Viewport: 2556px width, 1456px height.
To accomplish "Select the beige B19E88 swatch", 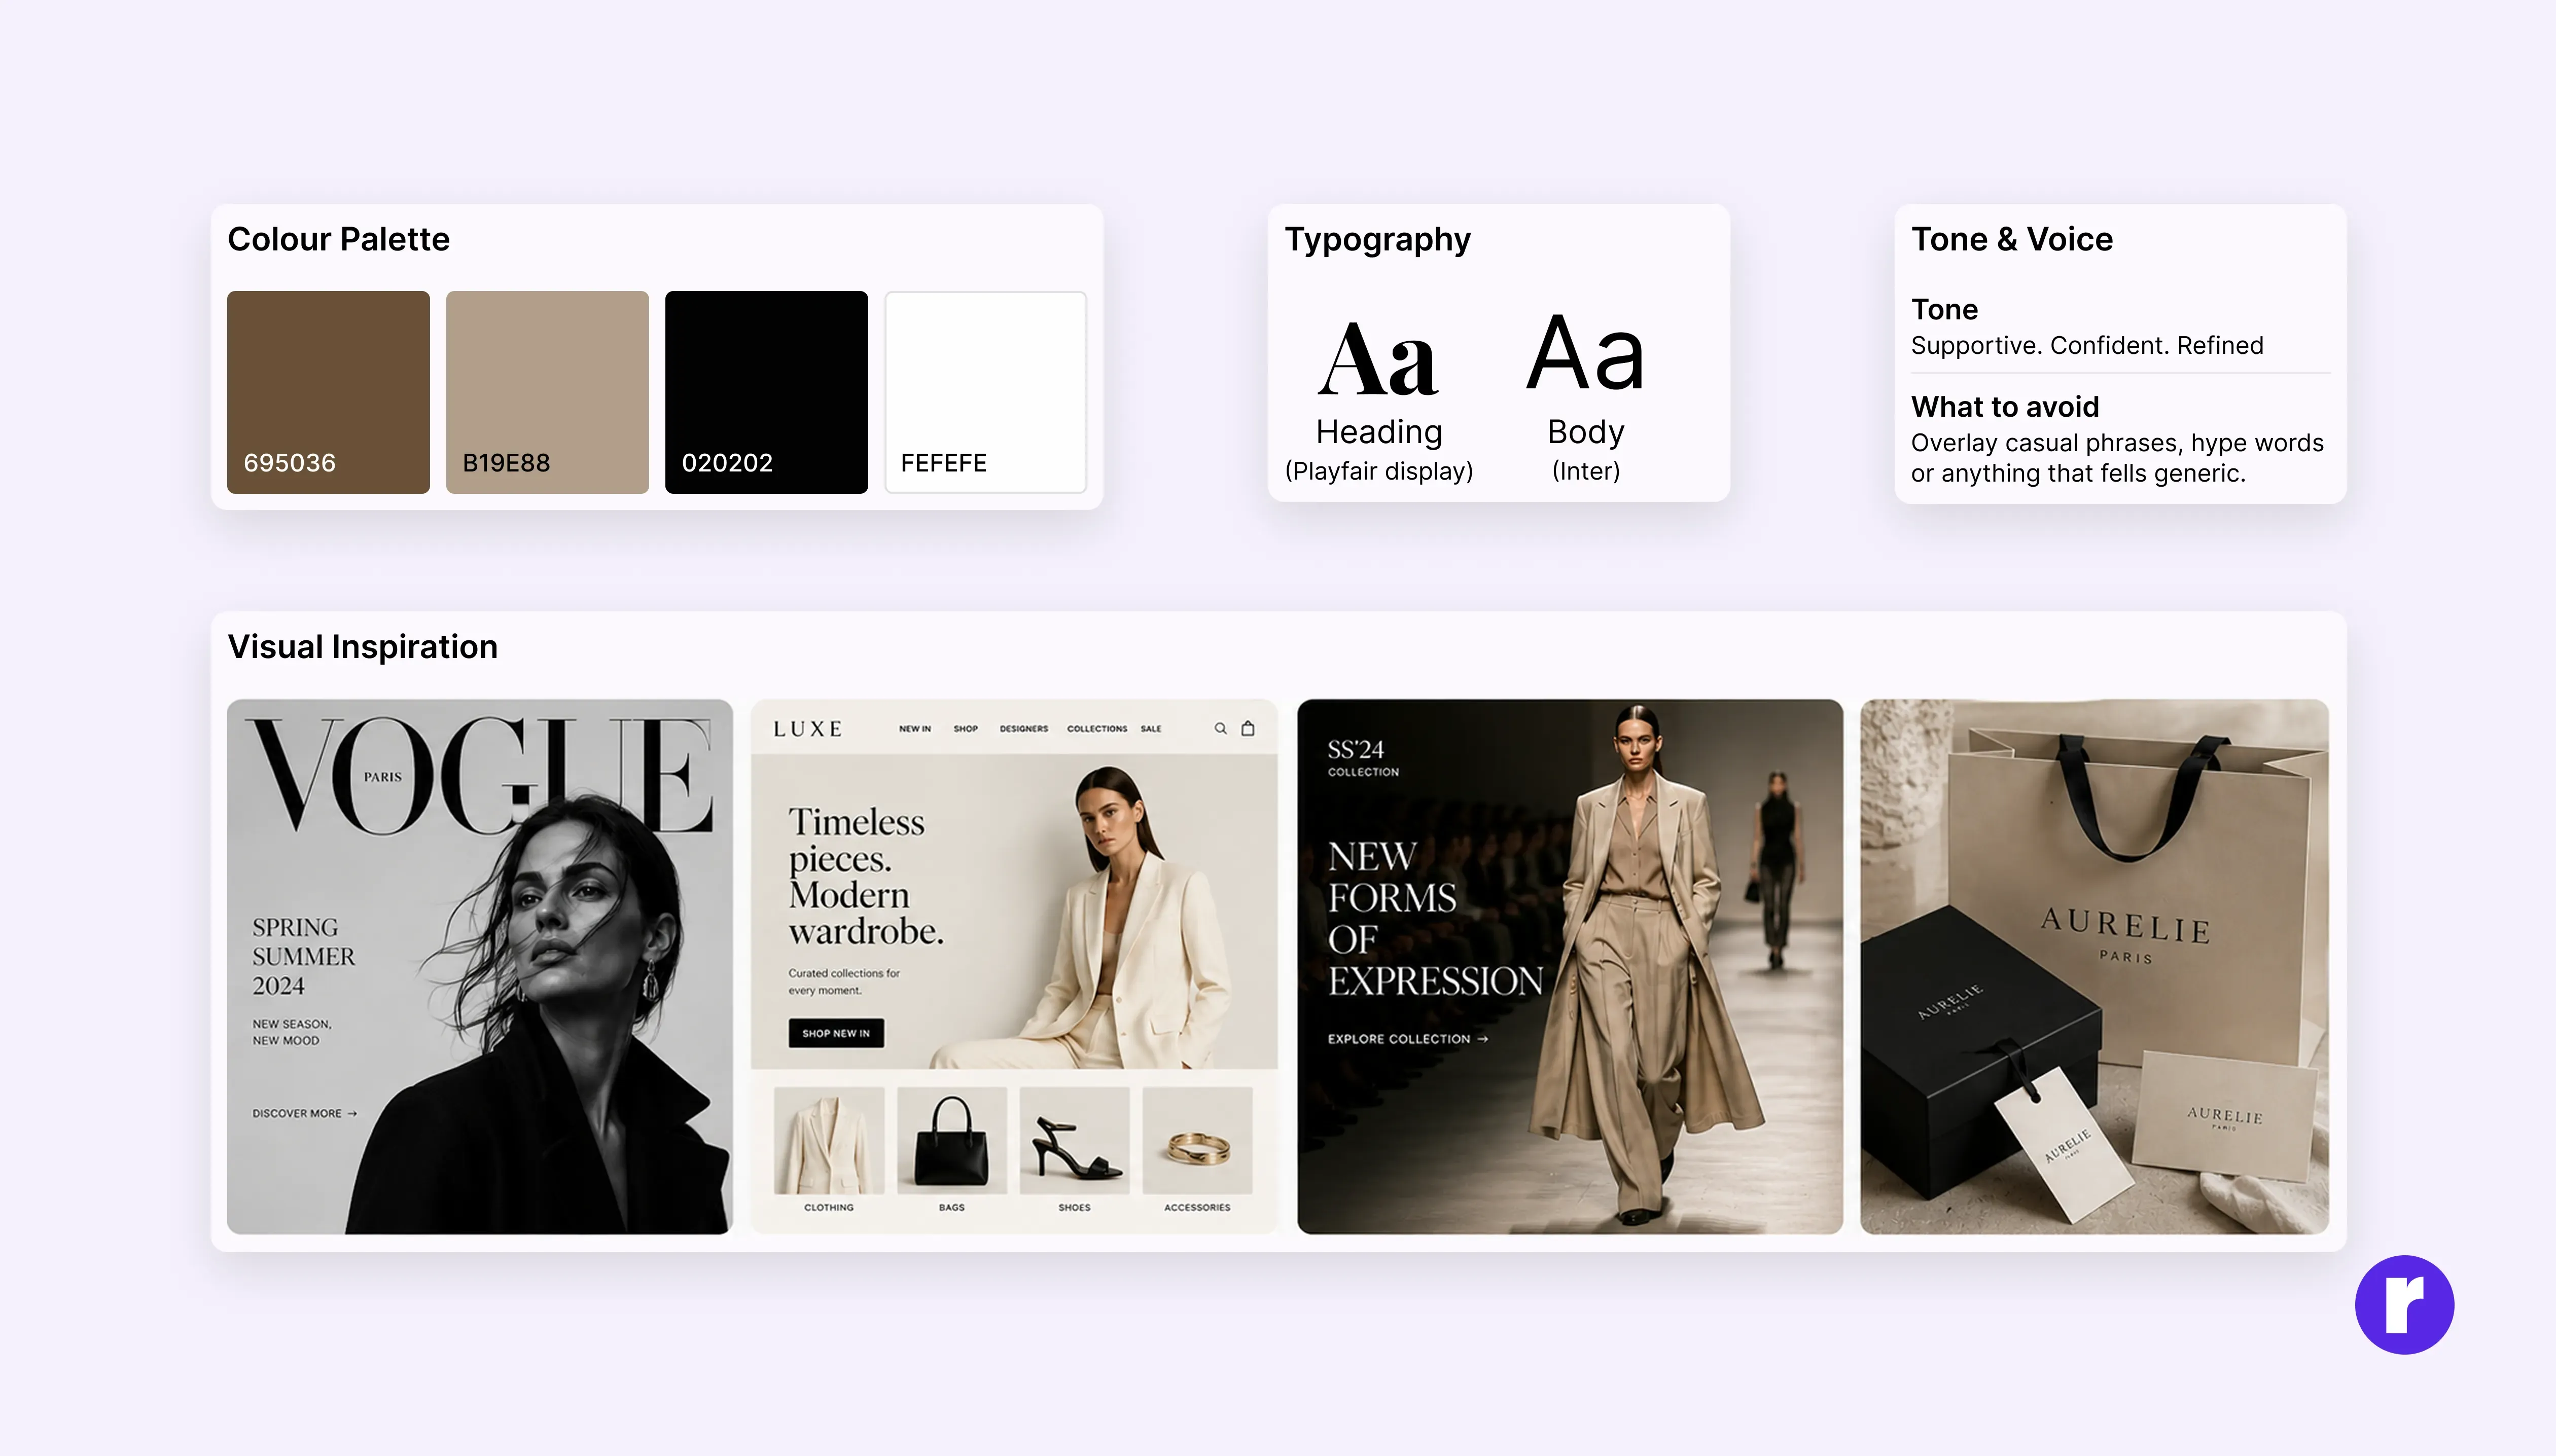I will tap(547, 392).
